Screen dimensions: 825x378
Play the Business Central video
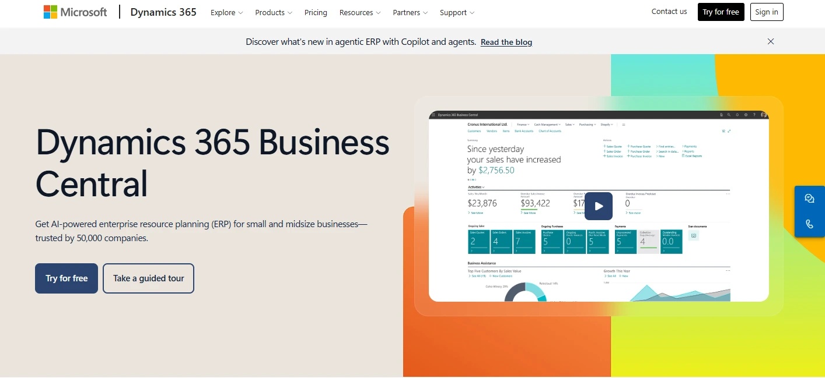[x=599, y=206]
